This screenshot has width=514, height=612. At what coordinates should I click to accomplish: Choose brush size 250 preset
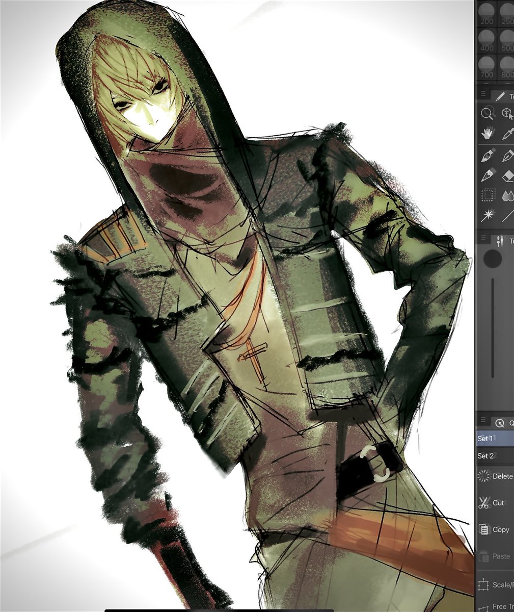(x=507, y=14)
